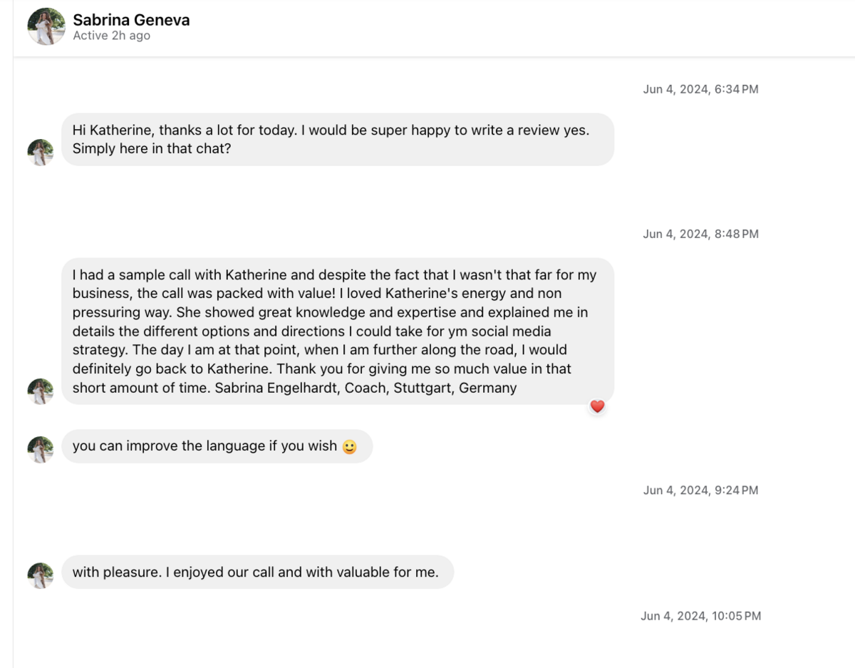Click avatar beside the long review message

(41, 391)
